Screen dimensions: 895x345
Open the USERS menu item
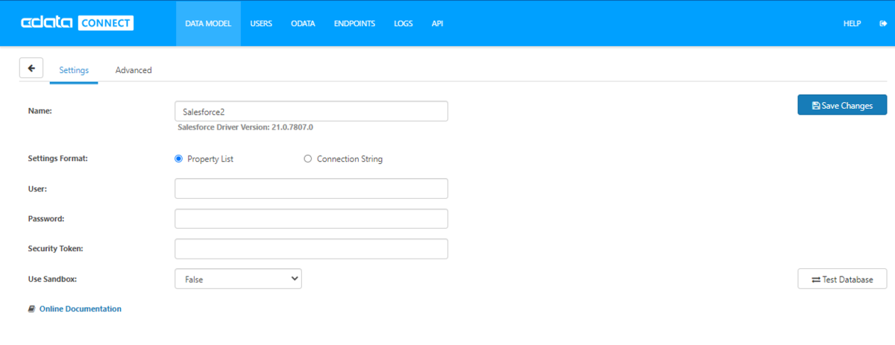coord(261,23)
